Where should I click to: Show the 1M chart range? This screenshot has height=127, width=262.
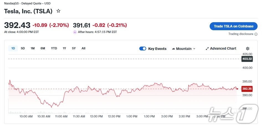click(x=33, y=48)
